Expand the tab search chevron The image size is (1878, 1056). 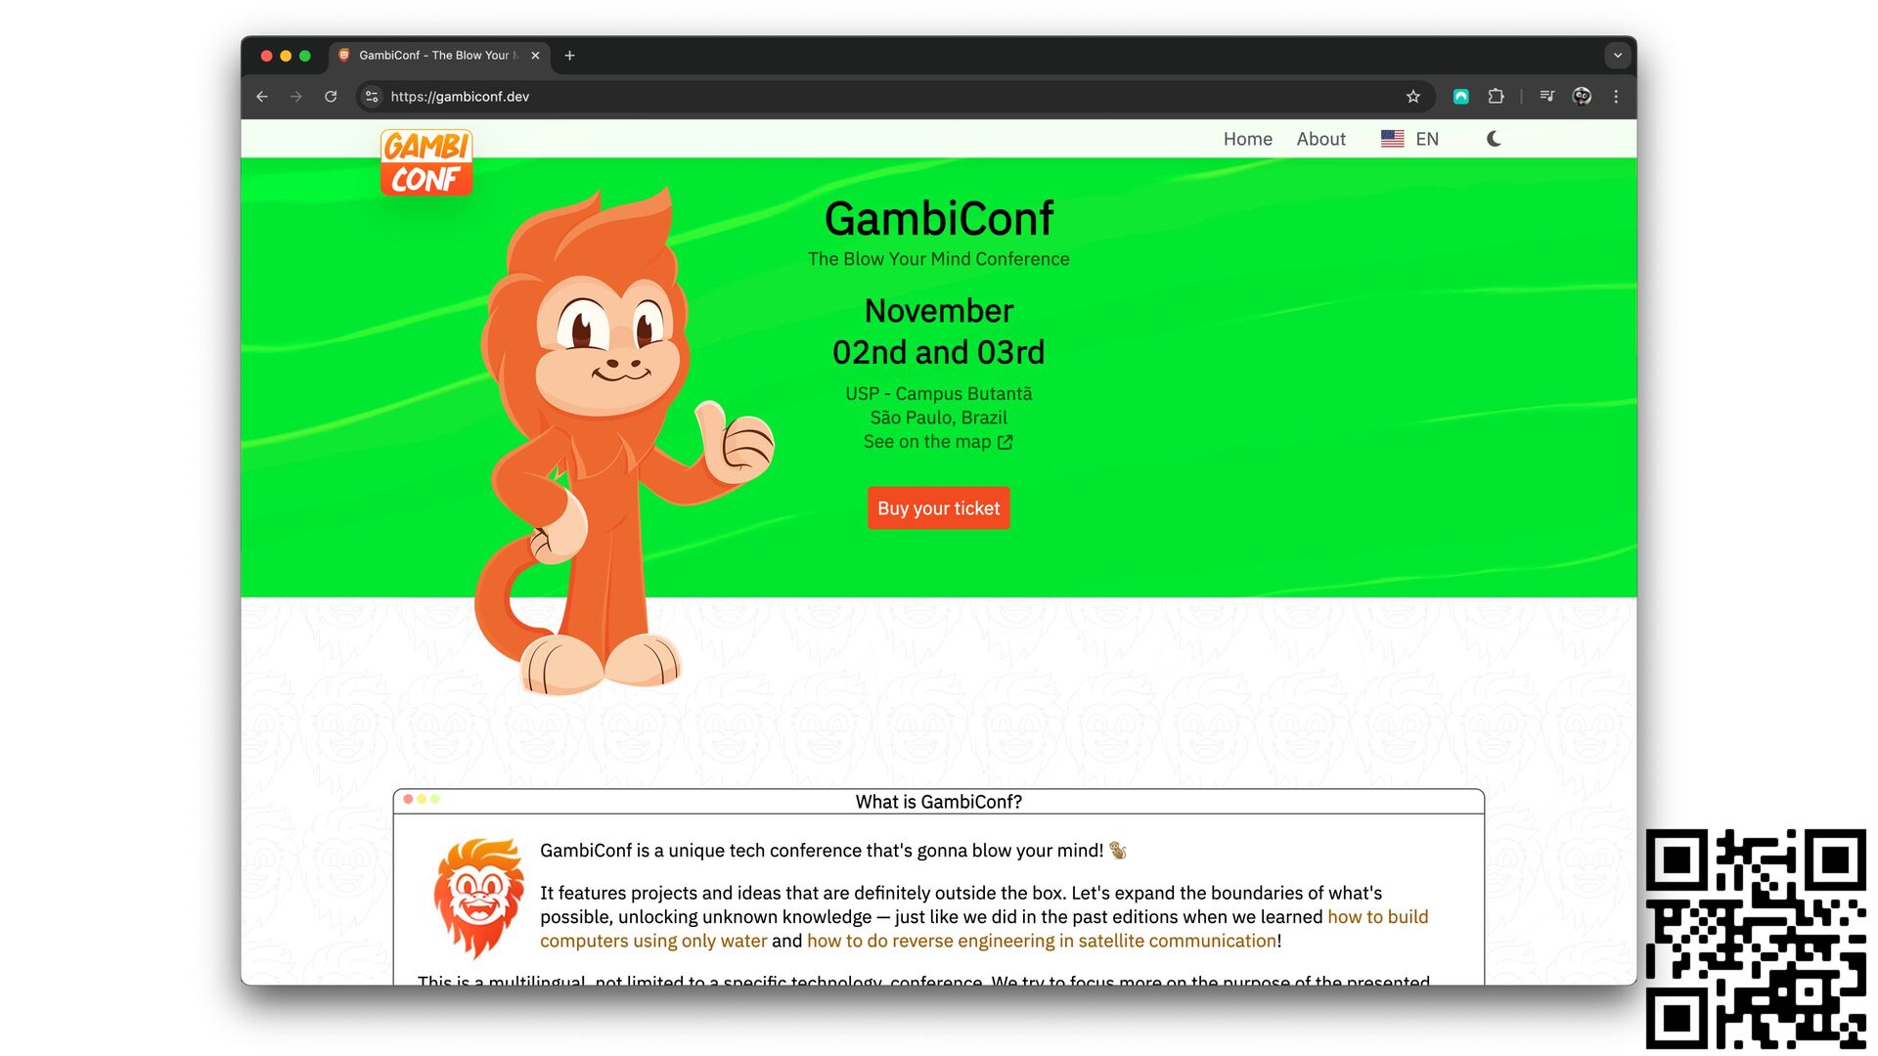coord(1618,56)
